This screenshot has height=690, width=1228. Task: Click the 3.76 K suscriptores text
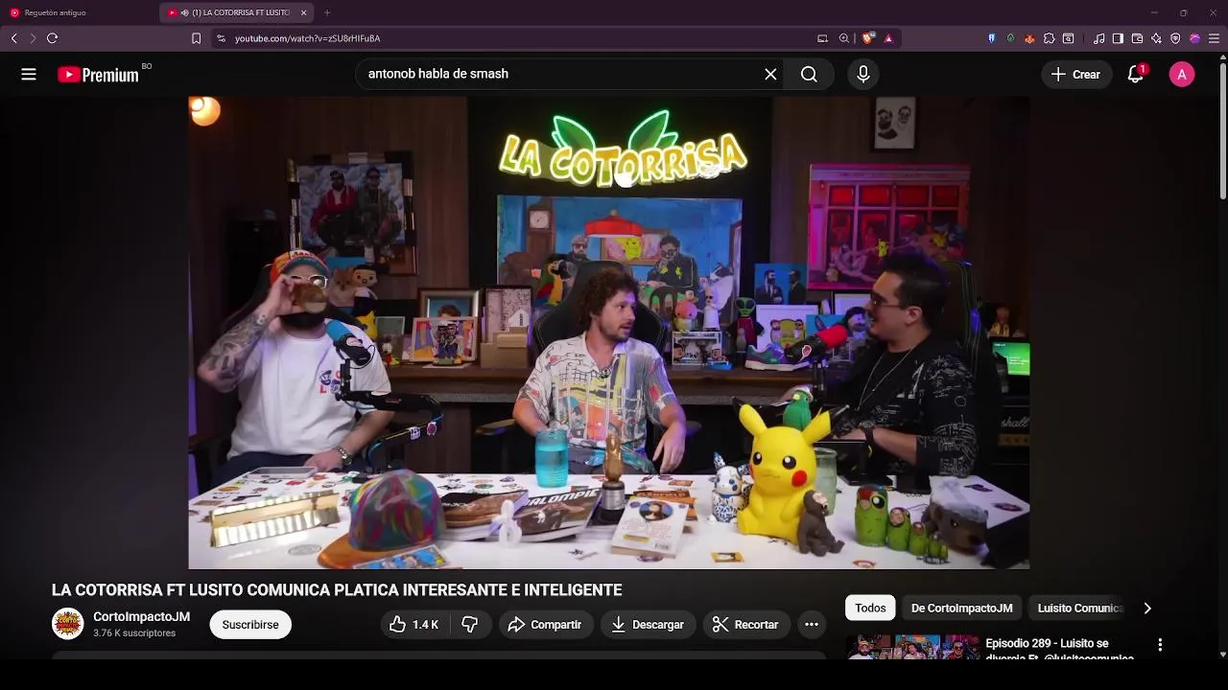(134, 633)
